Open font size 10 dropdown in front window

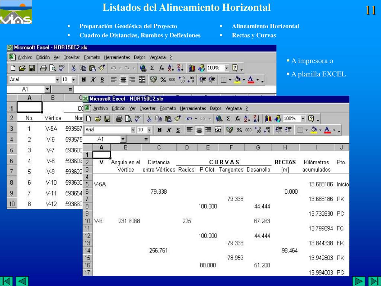[x=150, y=130]
